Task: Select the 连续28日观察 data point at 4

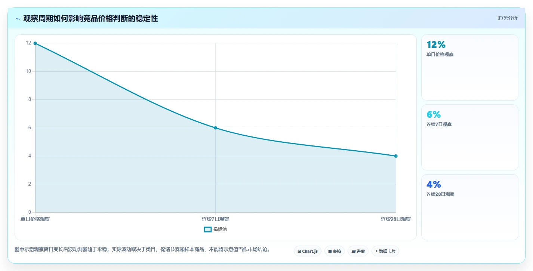Action: 396,156
